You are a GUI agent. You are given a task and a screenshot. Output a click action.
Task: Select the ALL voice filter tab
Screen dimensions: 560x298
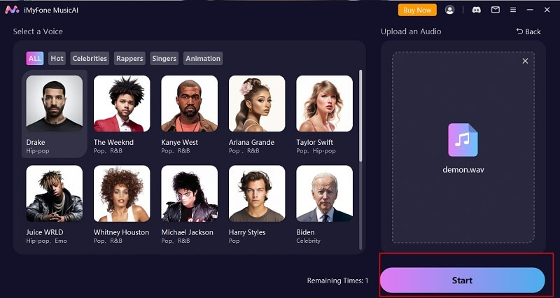[34, 59]
